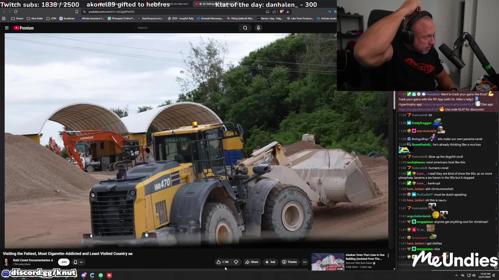The image size is (499, 280).
Task: Click marvinmc420 username in chat
Action: 426,131
